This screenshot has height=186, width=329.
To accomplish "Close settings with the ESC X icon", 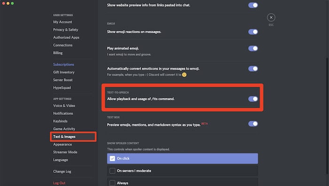I will [271, 18].
